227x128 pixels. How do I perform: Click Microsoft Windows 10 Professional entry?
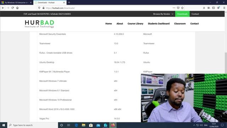[55, 100]
